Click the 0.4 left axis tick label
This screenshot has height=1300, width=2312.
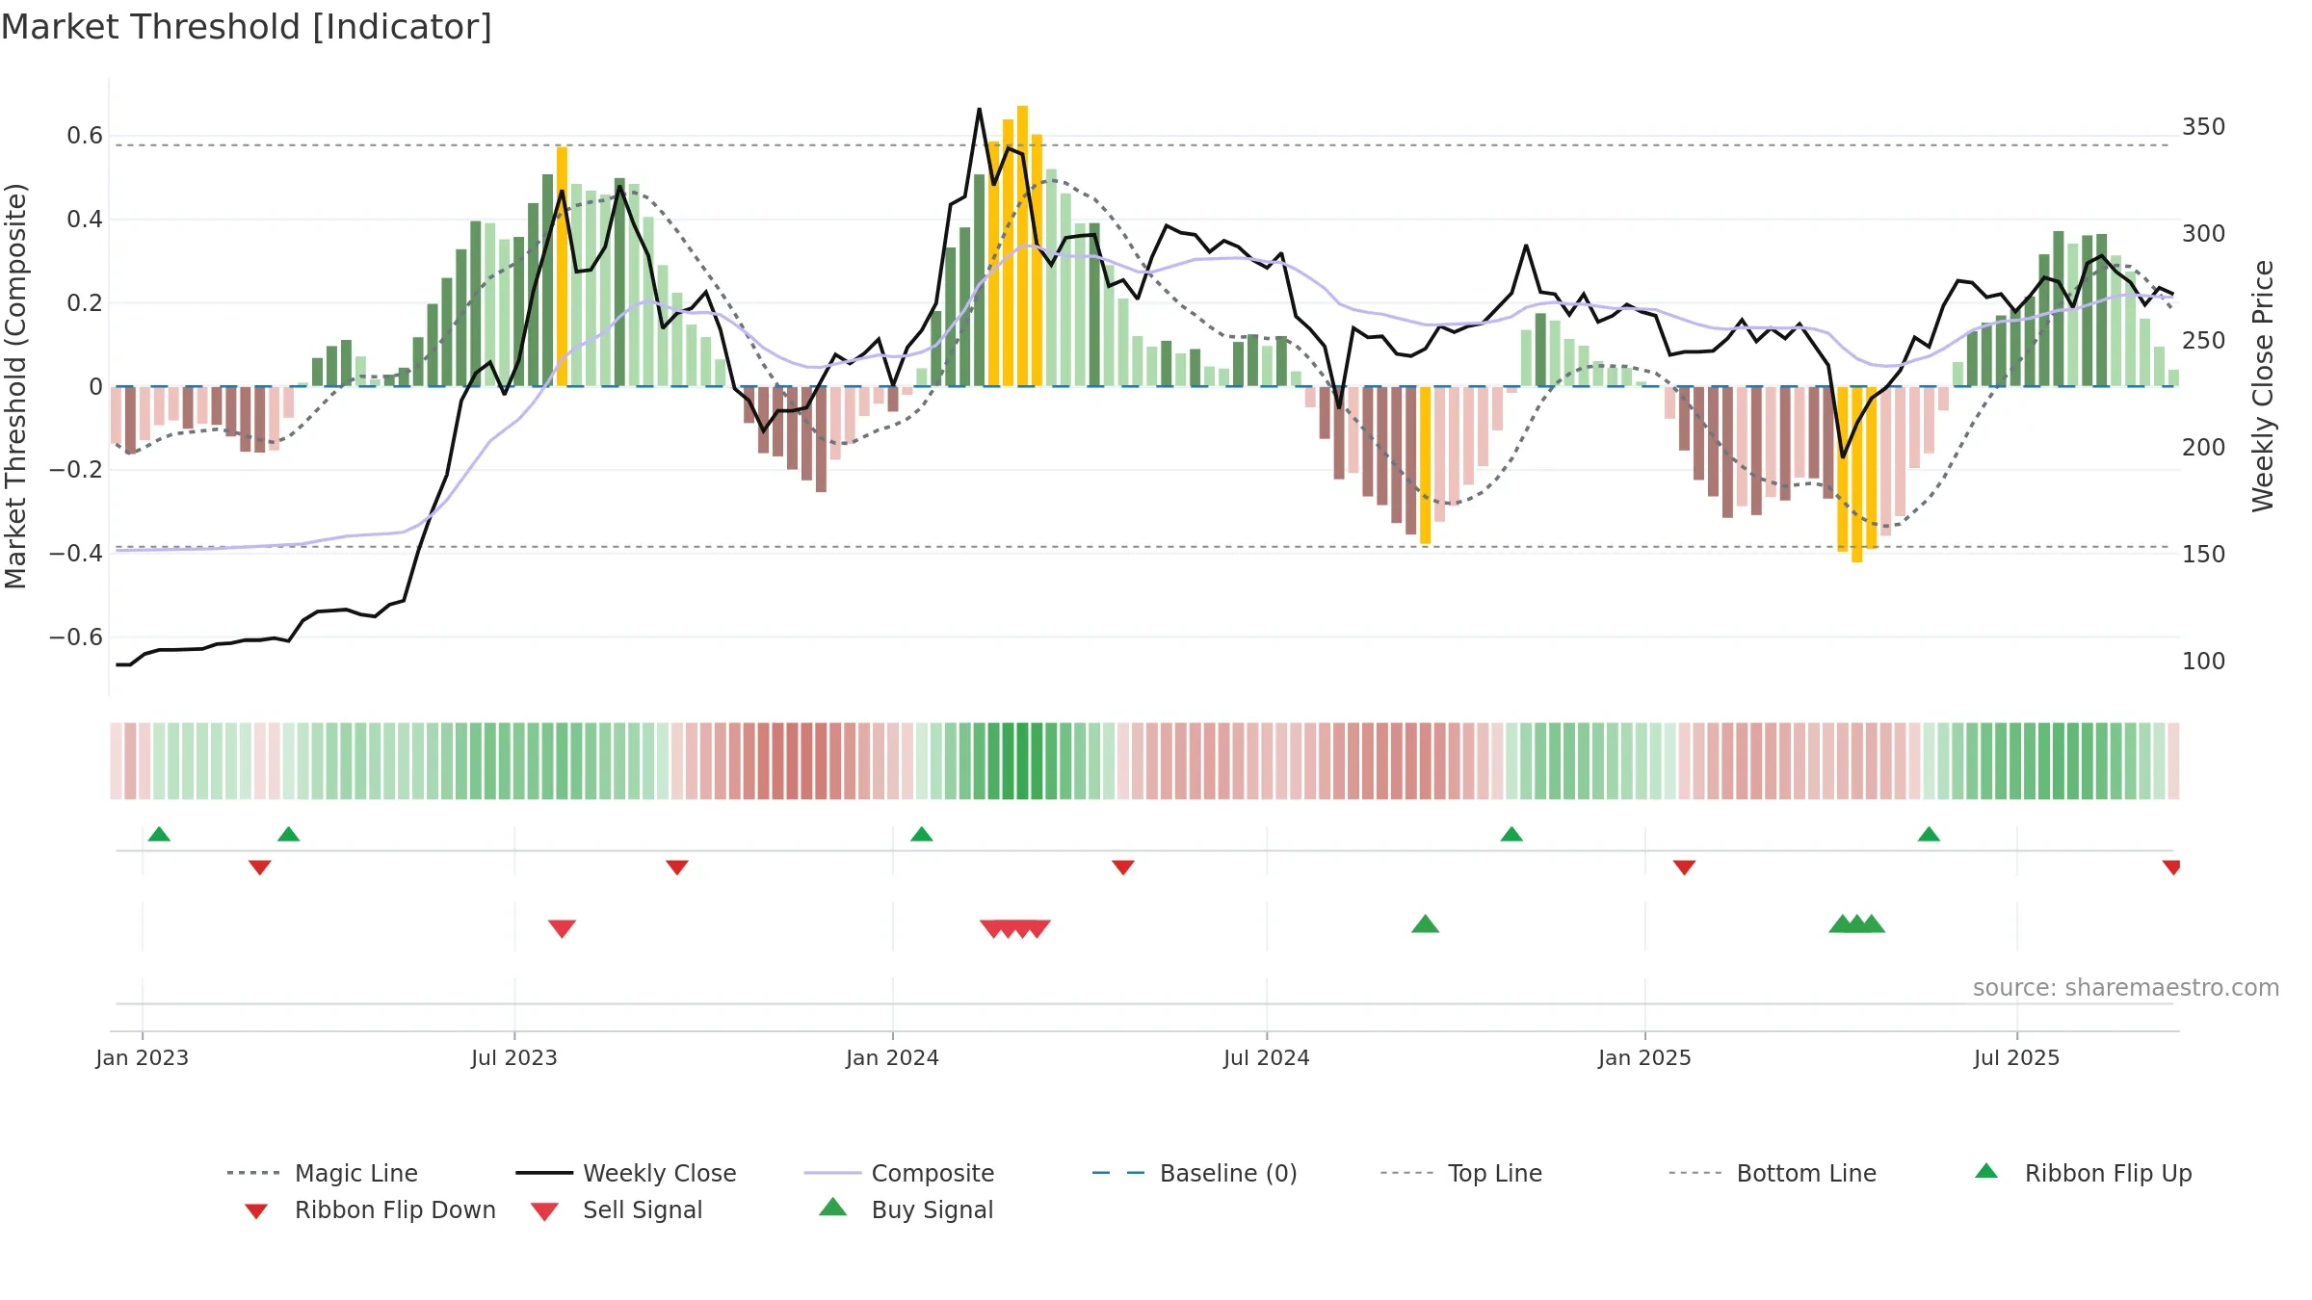click(x=85, y=220)
